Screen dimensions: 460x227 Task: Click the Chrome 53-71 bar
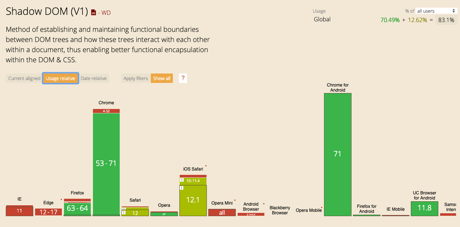coord(106,164)
